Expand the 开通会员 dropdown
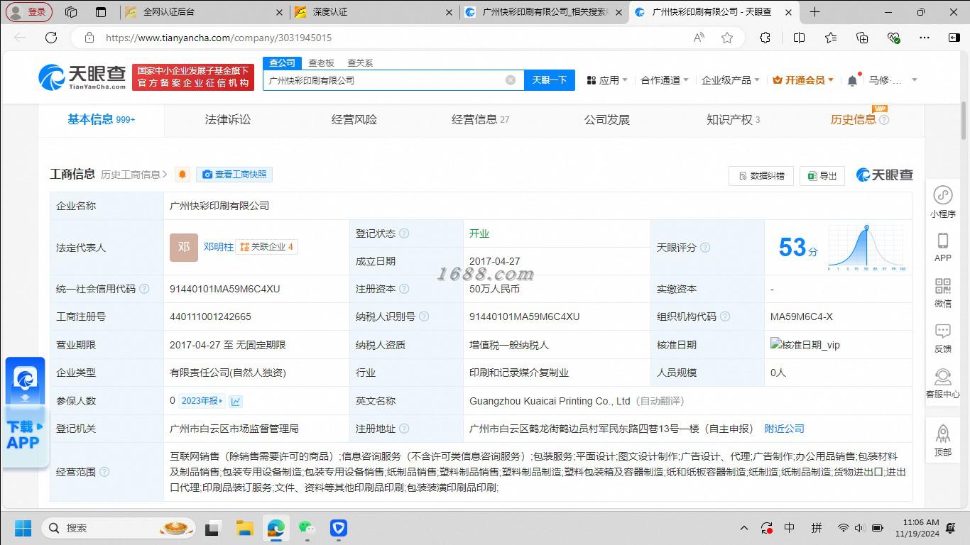Viewport: 970px width, 545px height. click(x=803, y=80)
